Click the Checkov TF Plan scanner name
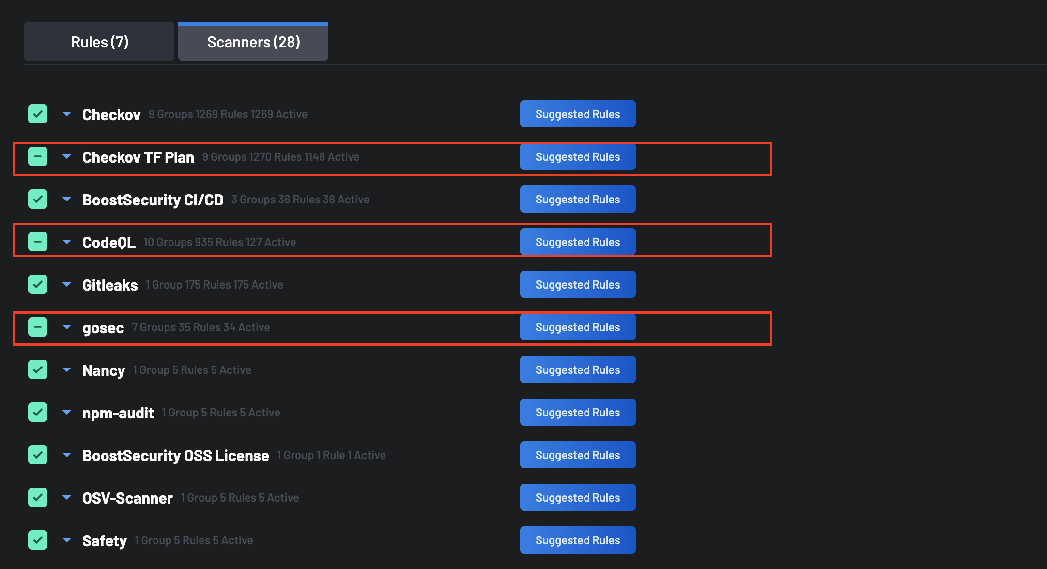This screenshot has width=1047, height=569. pos(138,157)
